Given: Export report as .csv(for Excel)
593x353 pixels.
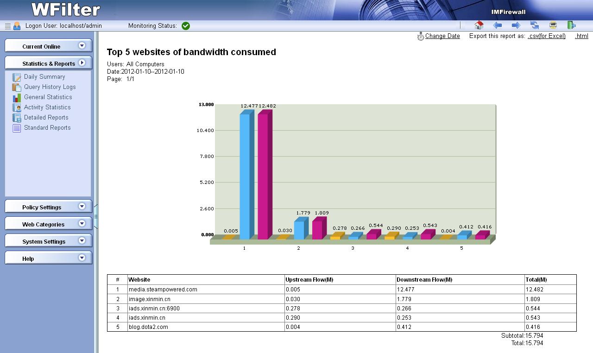Looking at the screenshot, I should coord(547,36).
